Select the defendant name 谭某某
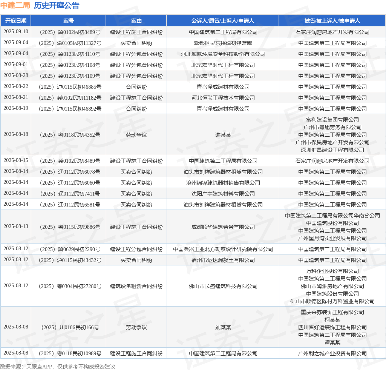The height and width of the screenshot is (370, 386). 332,342
